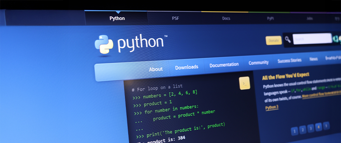Switch to the Python top tab

click(x=117, y=18)
